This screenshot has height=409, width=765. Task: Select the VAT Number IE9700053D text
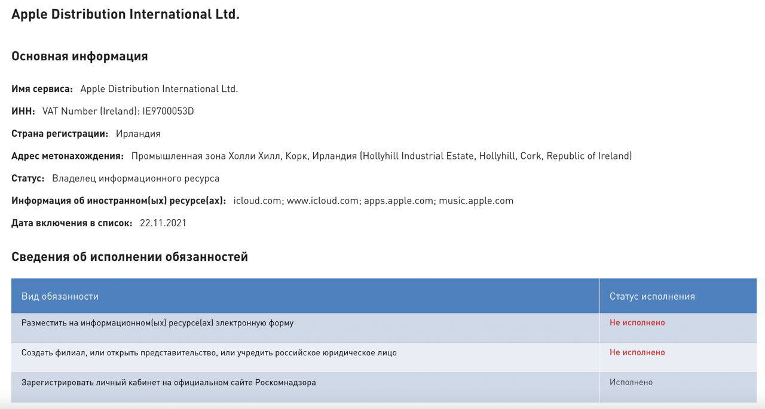(118, 111)
